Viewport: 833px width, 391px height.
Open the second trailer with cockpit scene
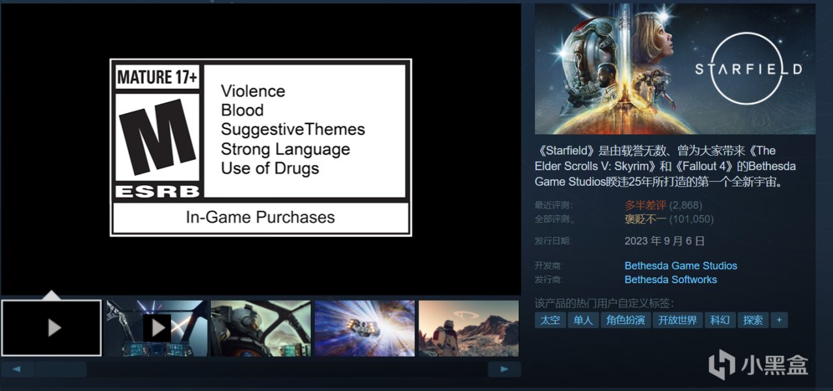[x=156, y=328]
